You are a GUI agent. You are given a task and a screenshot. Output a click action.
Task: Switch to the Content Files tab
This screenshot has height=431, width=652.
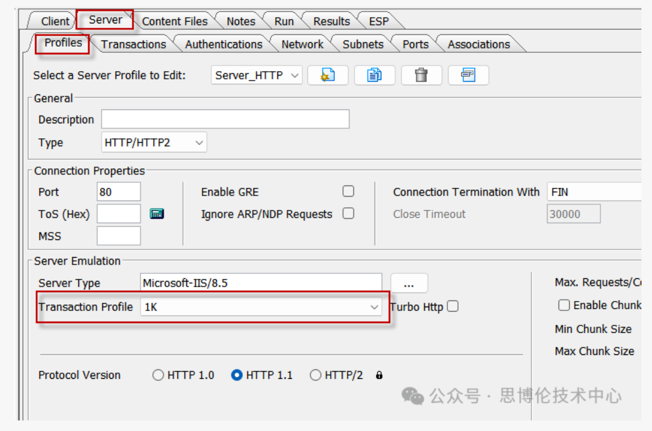click(175, 21)
